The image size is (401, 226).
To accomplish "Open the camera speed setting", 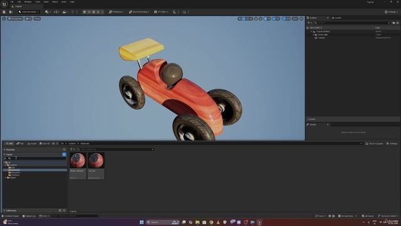I will [295, 19].
